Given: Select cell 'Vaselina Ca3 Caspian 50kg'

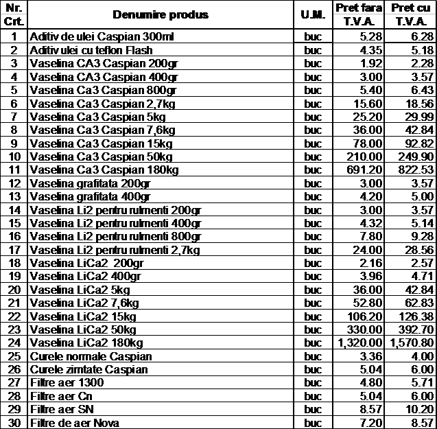Looking at the screenshot, I should coord(161,156).
